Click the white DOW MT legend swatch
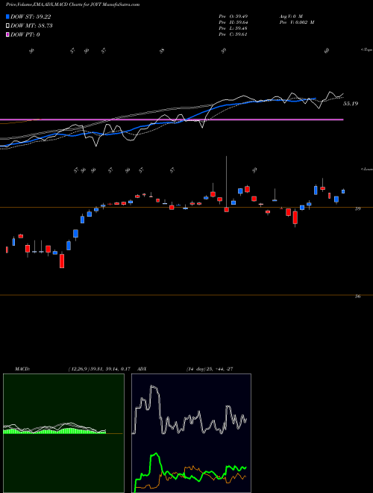This screenshot has height=493, width=373. click(7, 25)
